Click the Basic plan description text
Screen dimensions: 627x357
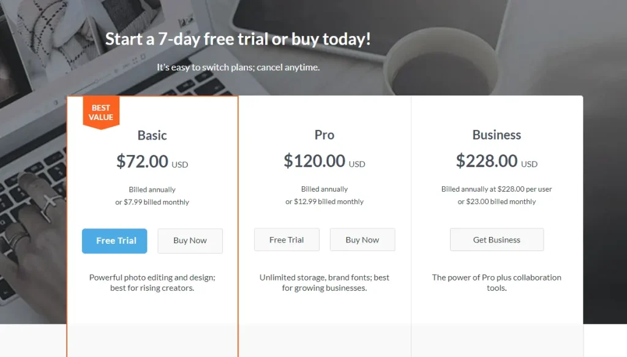[152, 282]
